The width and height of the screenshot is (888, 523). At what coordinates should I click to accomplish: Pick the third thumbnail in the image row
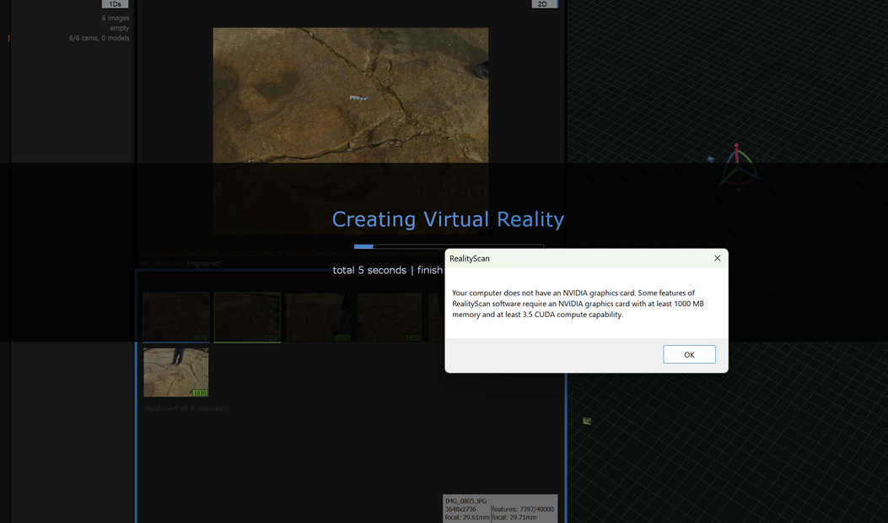[x=318, y=317]
